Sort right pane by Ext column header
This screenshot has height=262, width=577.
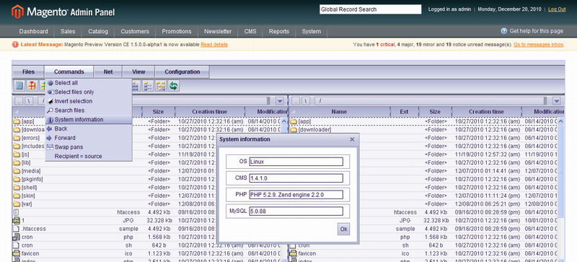[404, 112]
